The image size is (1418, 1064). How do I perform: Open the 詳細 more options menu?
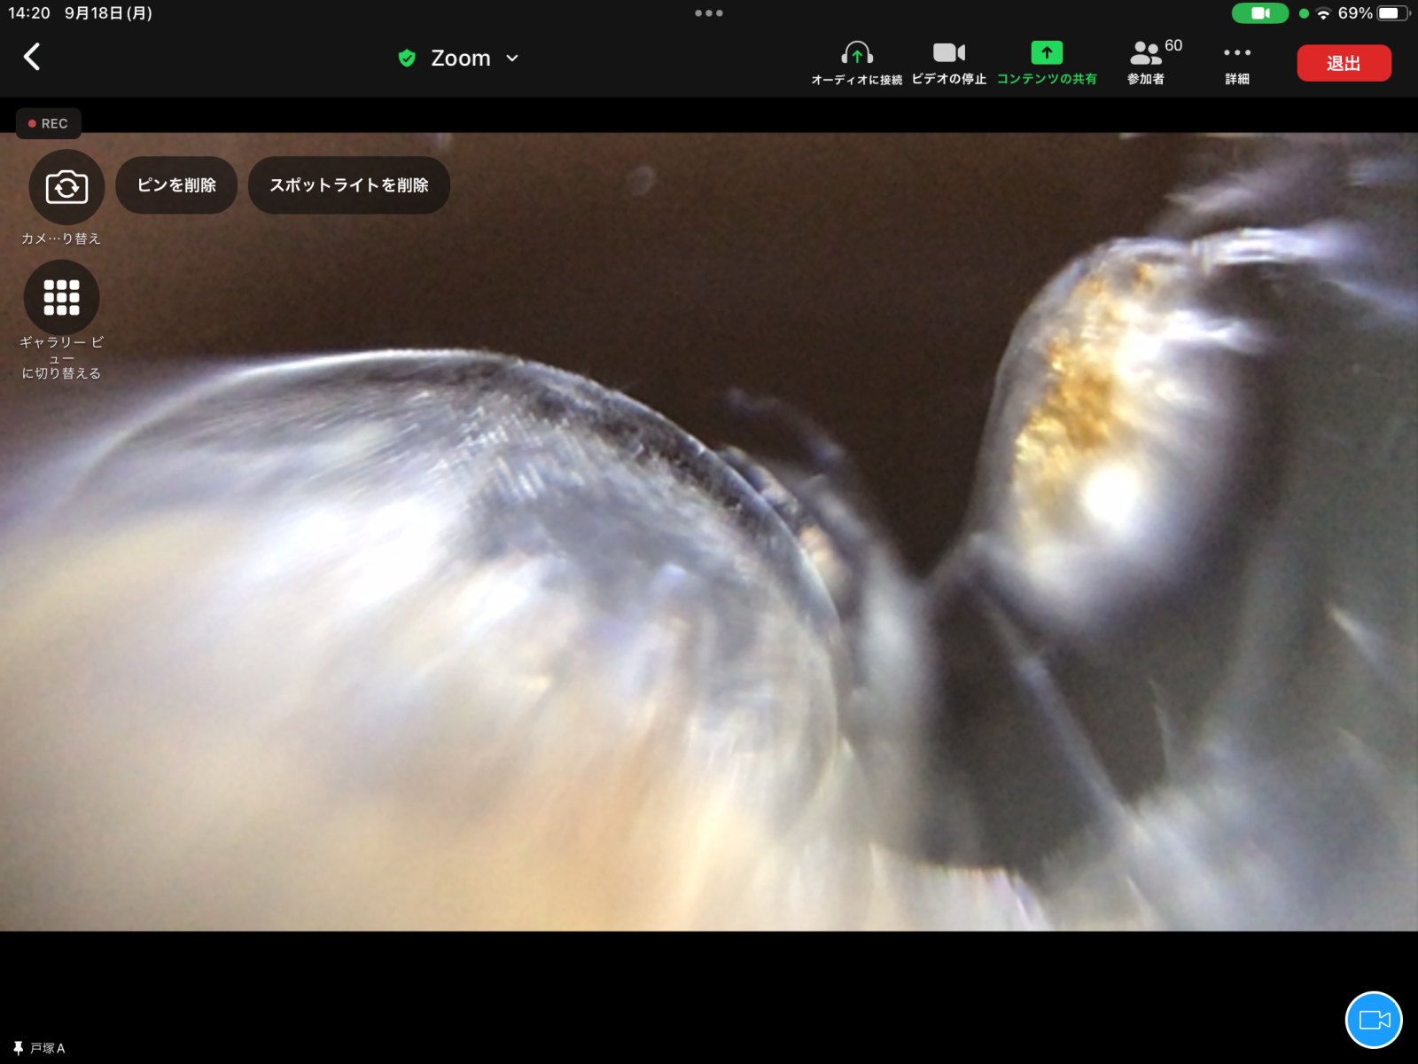pos(1237,63)
